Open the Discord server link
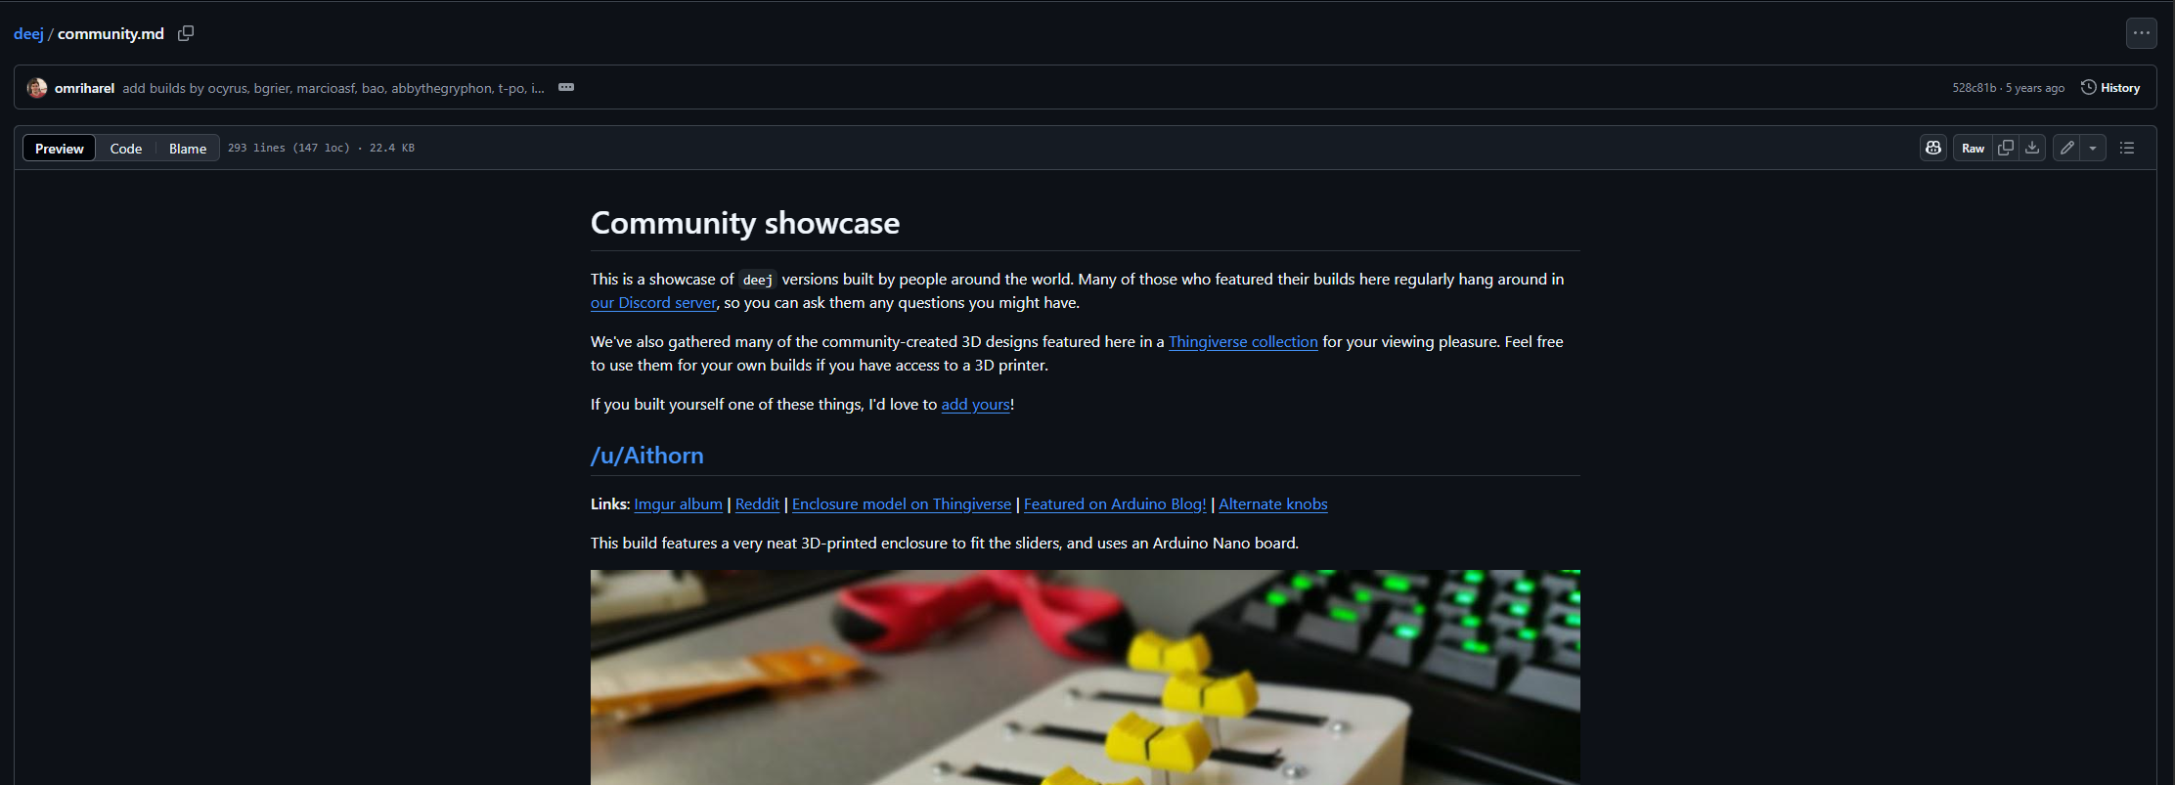2175x785 pixels. pos(653,303)
